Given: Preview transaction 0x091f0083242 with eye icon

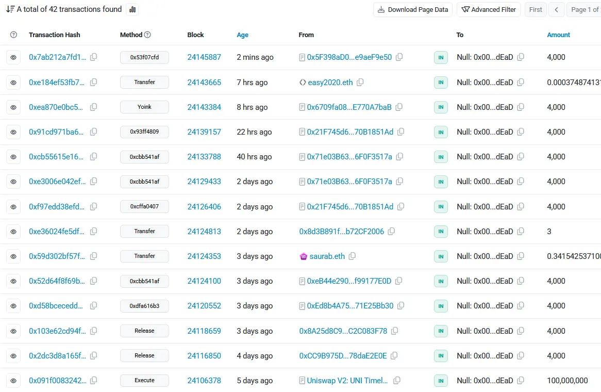Looking at the screenshot, I should pyautogui.click(x=13, y=381).
